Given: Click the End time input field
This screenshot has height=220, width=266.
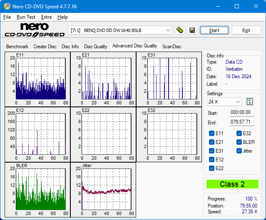Looking at the screenshot, I should 242,122.
